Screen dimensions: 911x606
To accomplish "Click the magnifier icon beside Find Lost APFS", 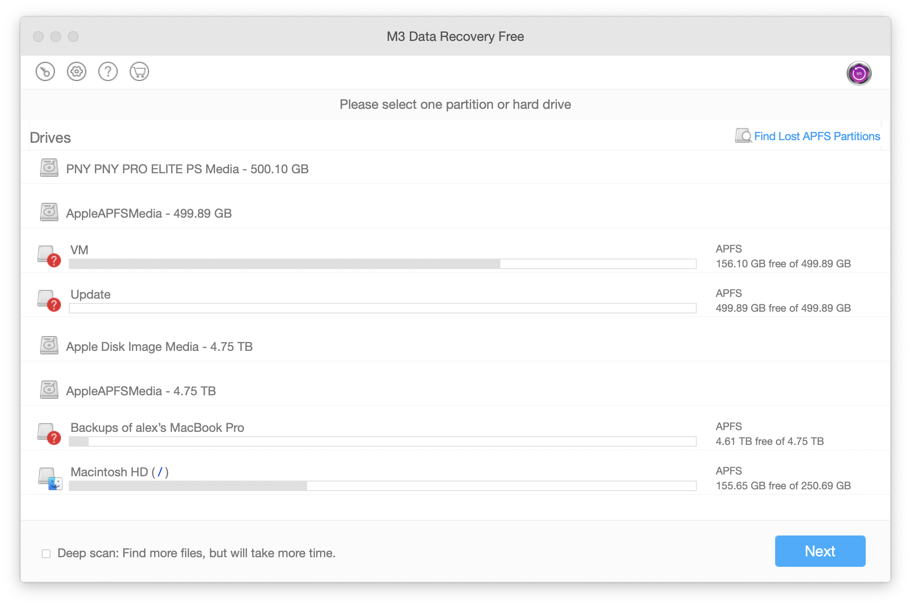I will (743, 136).
